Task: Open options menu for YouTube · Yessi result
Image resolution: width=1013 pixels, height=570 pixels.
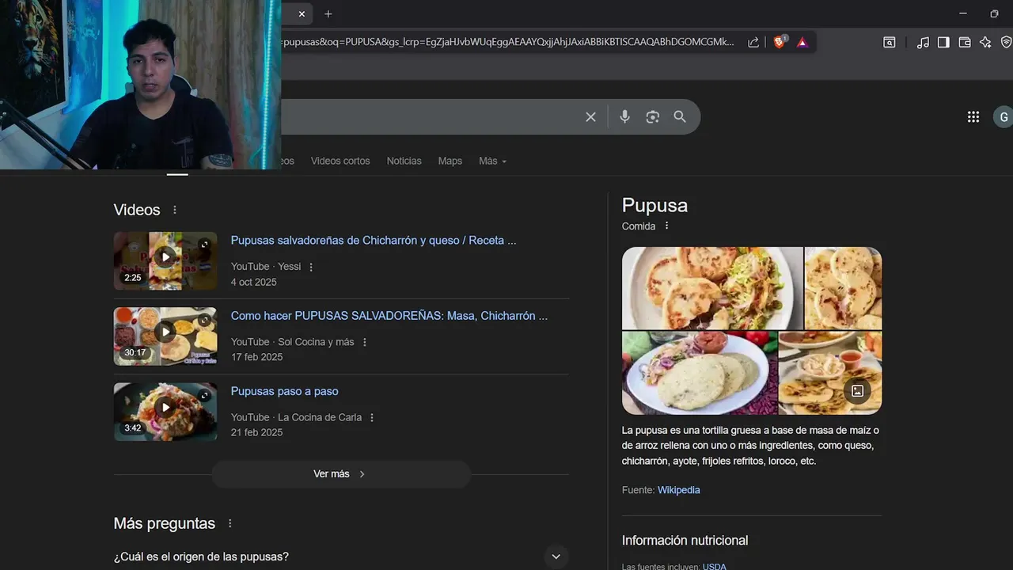Action: (x=311, y=267)
